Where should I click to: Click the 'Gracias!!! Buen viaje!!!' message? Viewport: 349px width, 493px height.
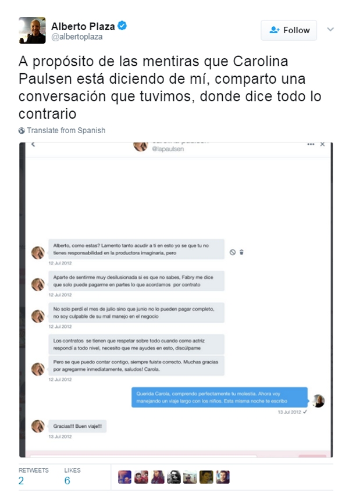pos(77,426)
